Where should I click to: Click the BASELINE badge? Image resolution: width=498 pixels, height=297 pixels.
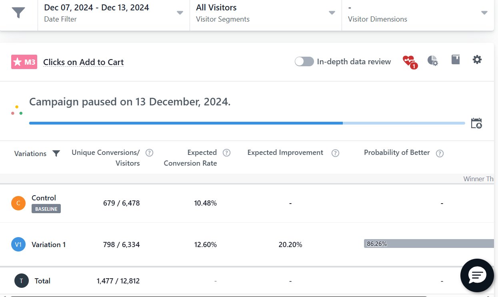pos(46,209)
